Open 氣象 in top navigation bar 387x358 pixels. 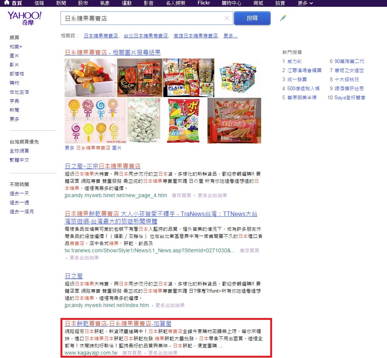pos(105,3)
